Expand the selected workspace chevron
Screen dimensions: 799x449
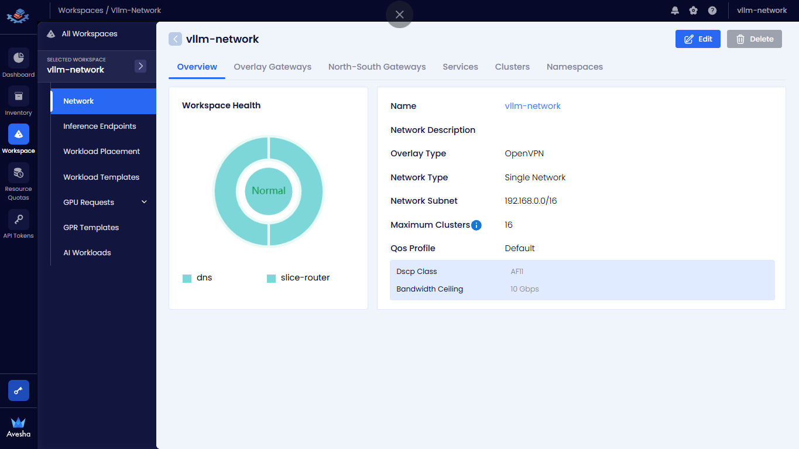[x=140, y=66]
